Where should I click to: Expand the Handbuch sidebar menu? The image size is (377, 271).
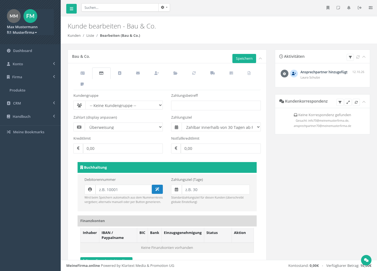[30, 116]
